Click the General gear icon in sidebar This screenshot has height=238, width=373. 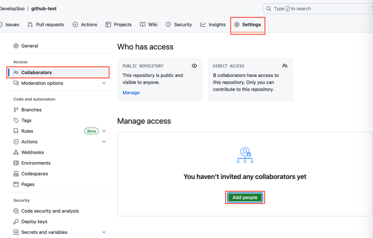tap(16, 46)
